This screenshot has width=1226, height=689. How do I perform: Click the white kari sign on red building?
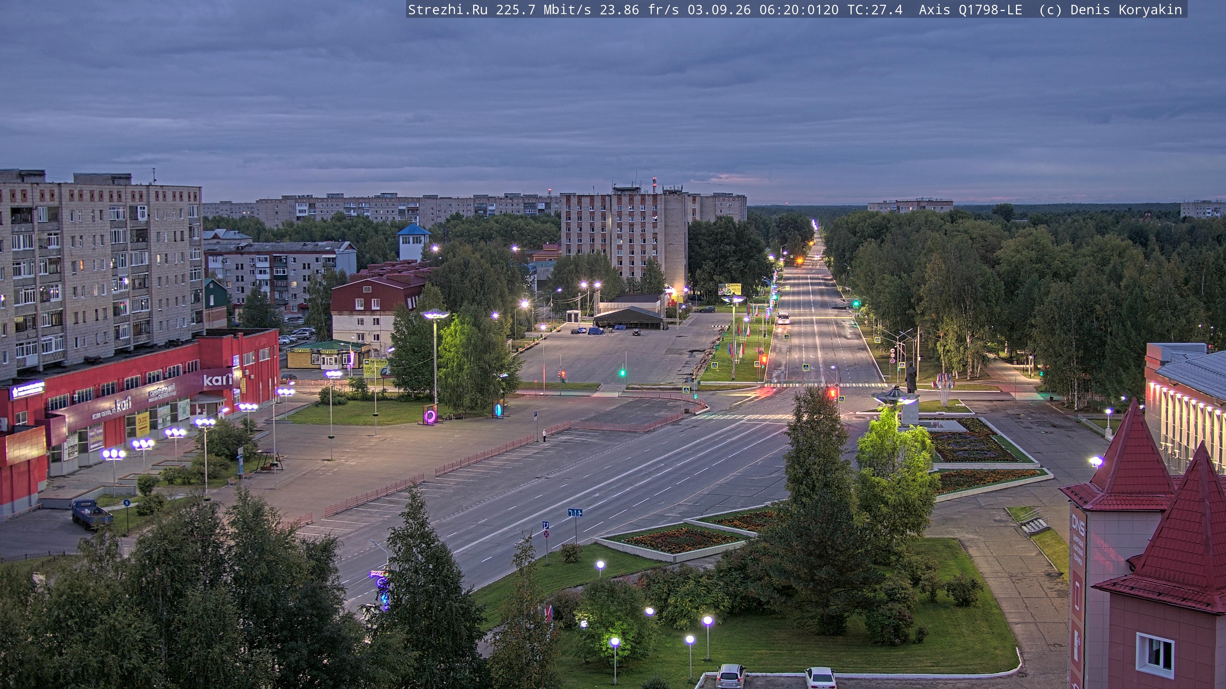[217, 380]
